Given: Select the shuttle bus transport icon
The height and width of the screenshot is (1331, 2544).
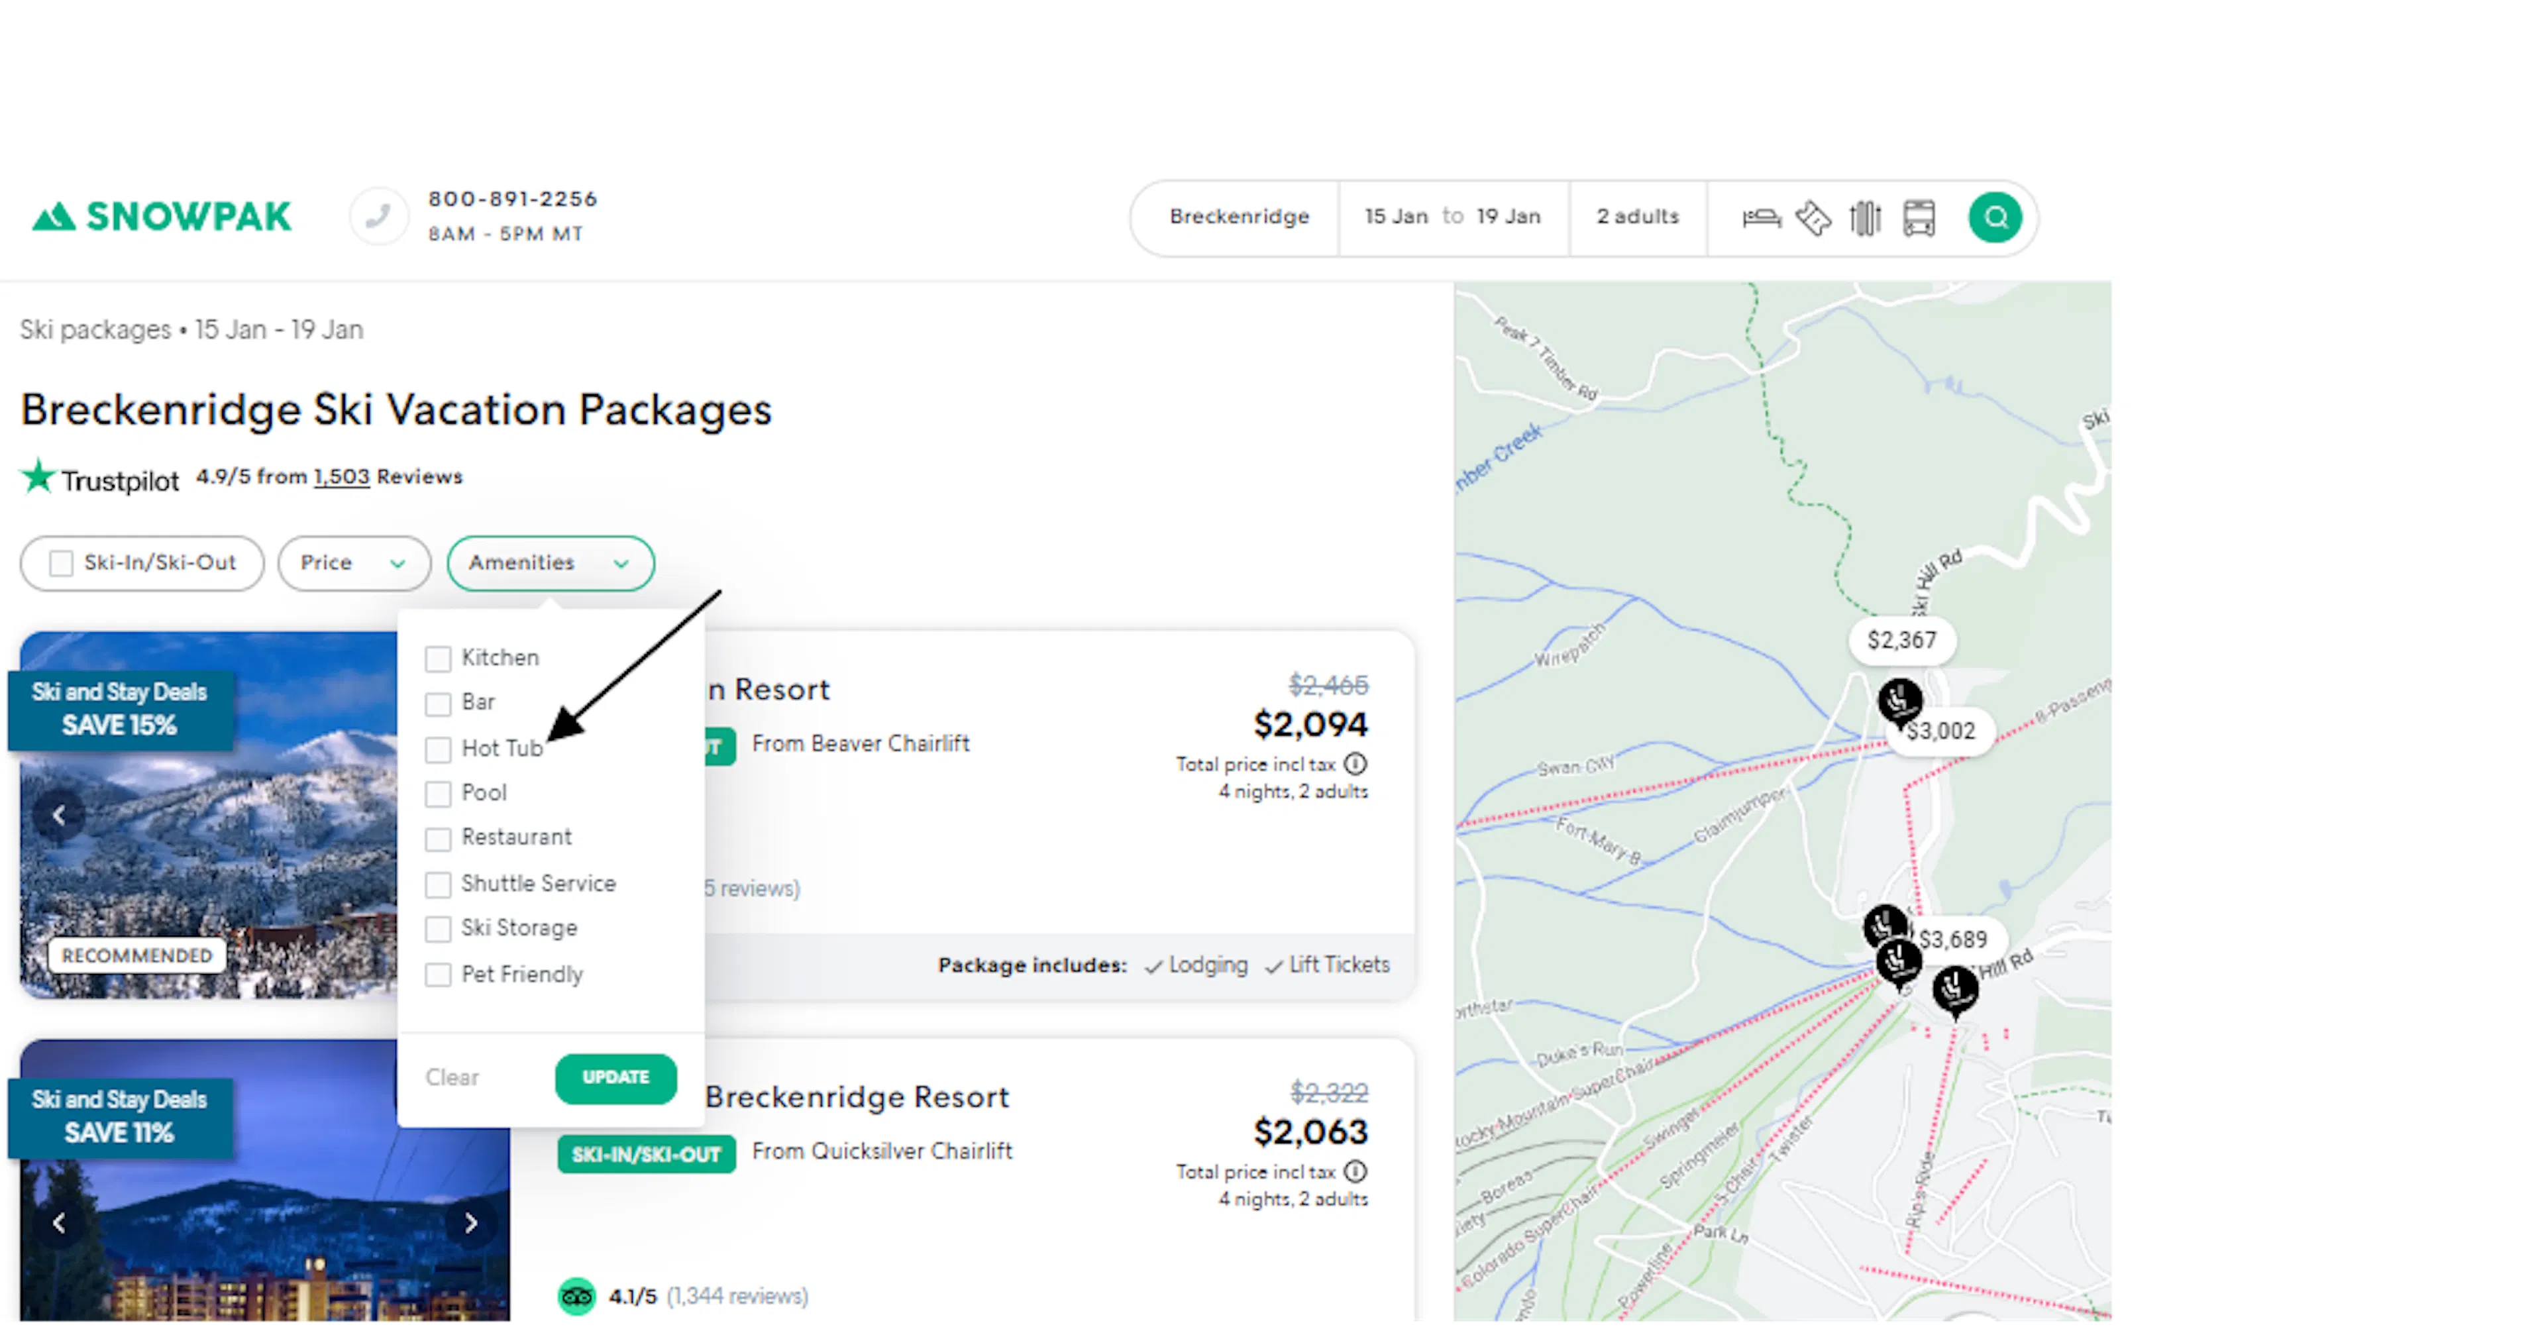Looking at the screenshot, I should pos(1918,217).
